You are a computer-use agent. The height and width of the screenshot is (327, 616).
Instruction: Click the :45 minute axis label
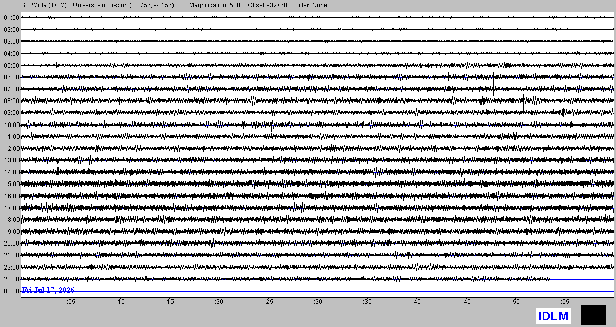pos(466,302)
